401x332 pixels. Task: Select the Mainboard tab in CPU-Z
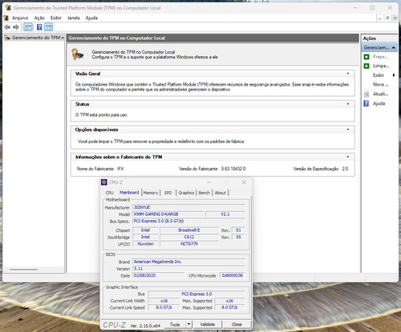click(129, 193)
